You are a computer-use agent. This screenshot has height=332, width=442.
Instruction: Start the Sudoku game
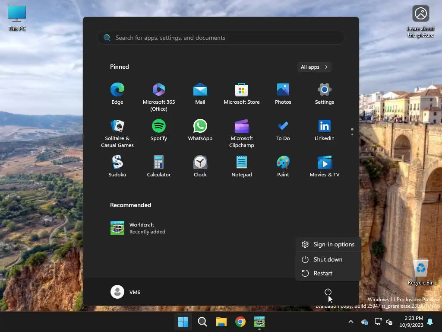click(117, 166)
